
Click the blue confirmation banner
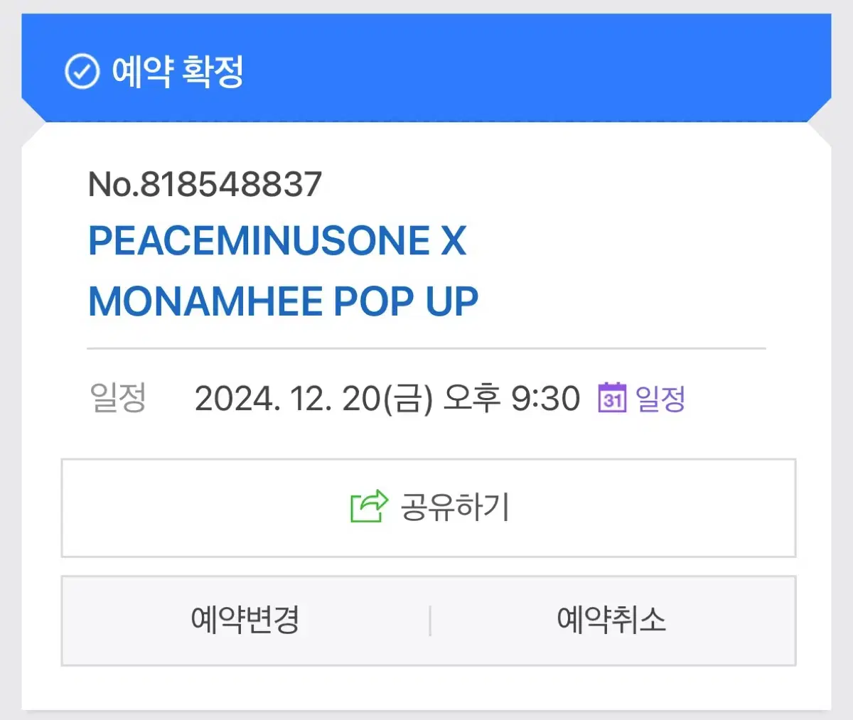tap(426, 68)
